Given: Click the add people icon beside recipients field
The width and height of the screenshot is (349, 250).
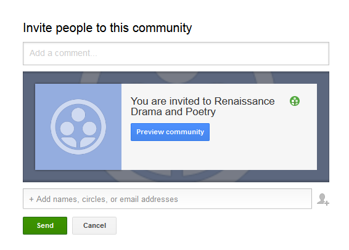Looking at the screenshot, I should click(323, 200).
